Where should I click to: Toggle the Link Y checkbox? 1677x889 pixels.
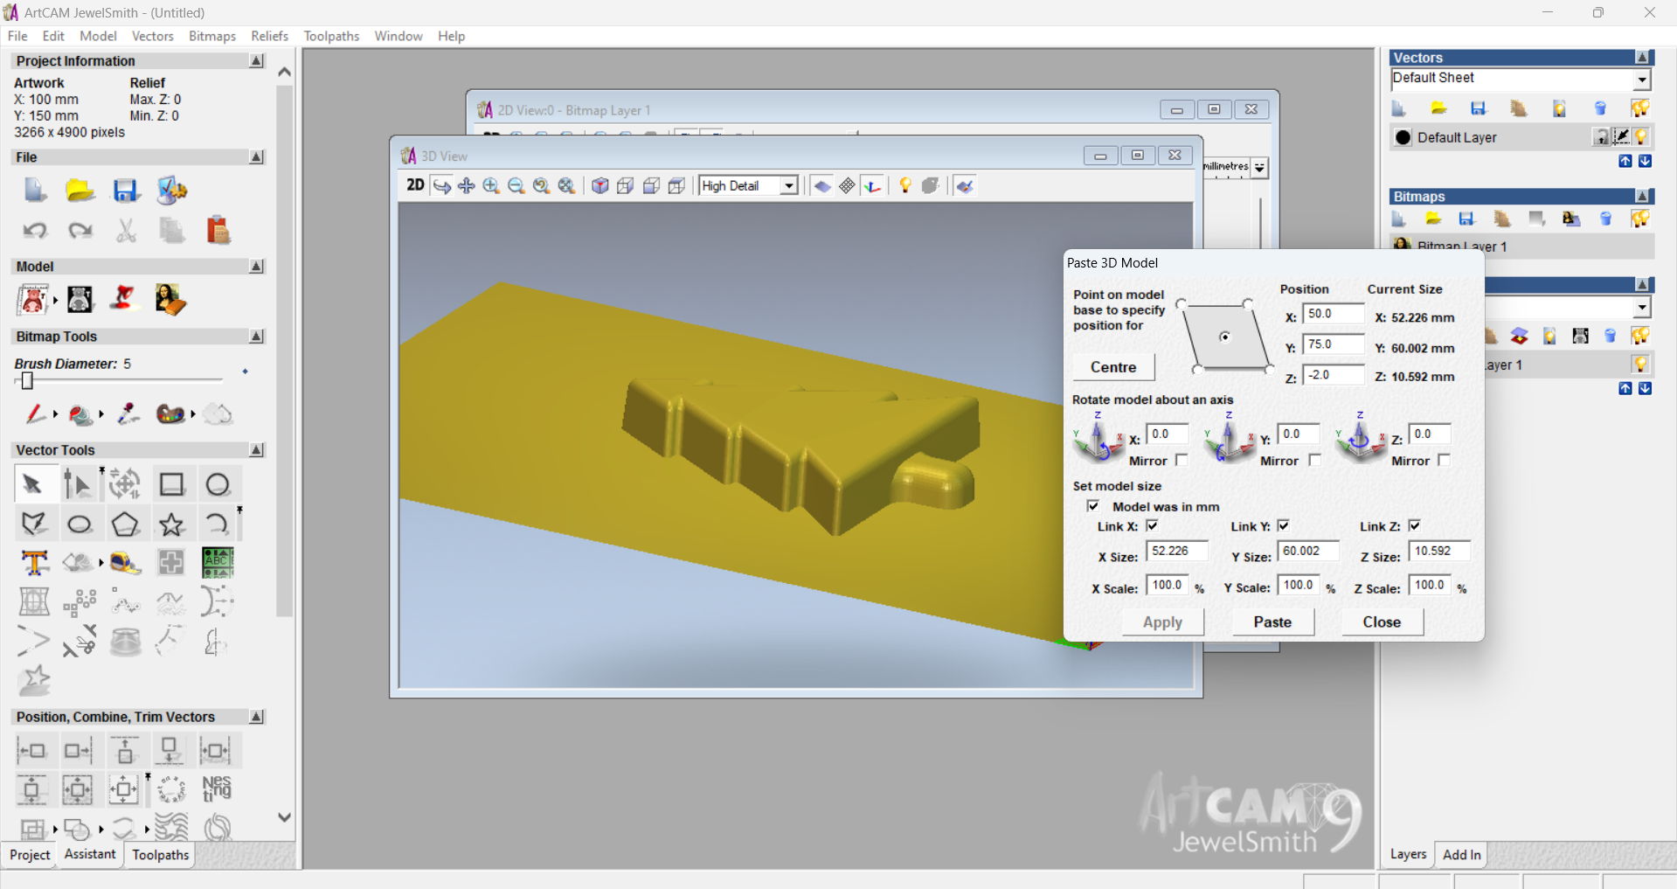[x=1283, y=525]
